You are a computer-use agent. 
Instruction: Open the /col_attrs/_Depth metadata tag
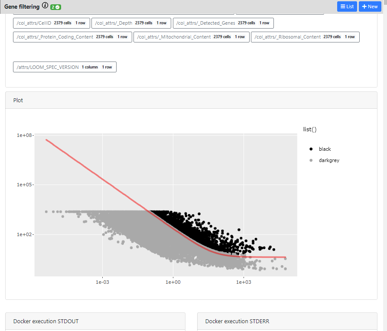click(130, 23)
